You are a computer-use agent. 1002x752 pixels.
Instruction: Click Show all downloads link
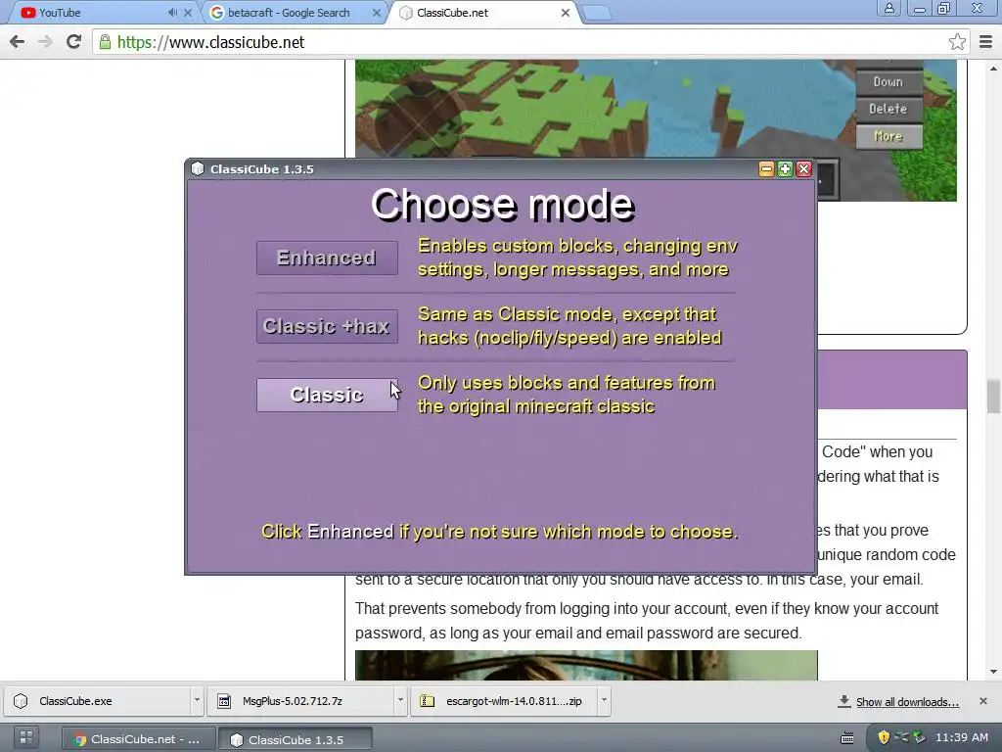[907, 702]
